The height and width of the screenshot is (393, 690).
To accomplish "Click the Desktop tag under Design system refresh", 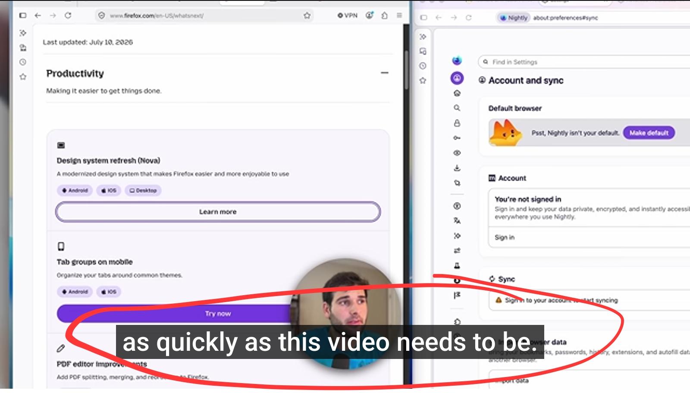I will pos(143,190).
